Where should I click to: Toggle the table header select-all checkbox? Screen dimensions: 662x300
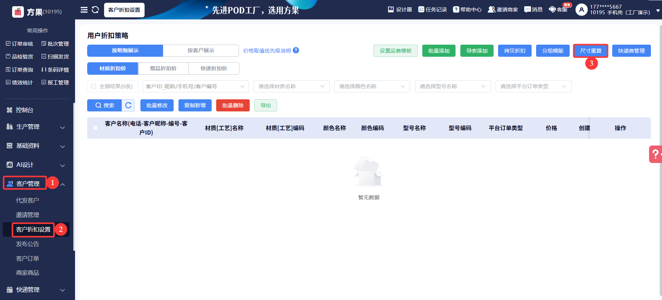click(95, 128)
